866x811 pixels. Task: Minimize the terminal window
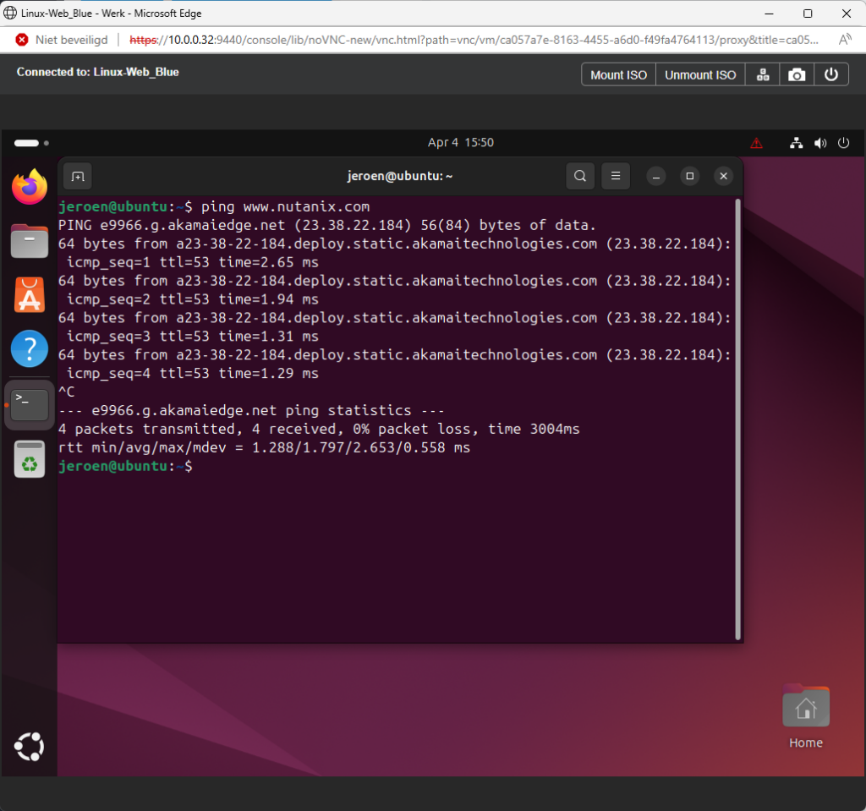(x=656, y=176)
